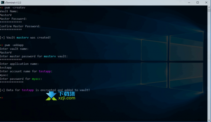Click magenta 'testapp' in account name prompt
This screenshot has height=122, width=211.
pyautogui.click(x=45, y=71)
